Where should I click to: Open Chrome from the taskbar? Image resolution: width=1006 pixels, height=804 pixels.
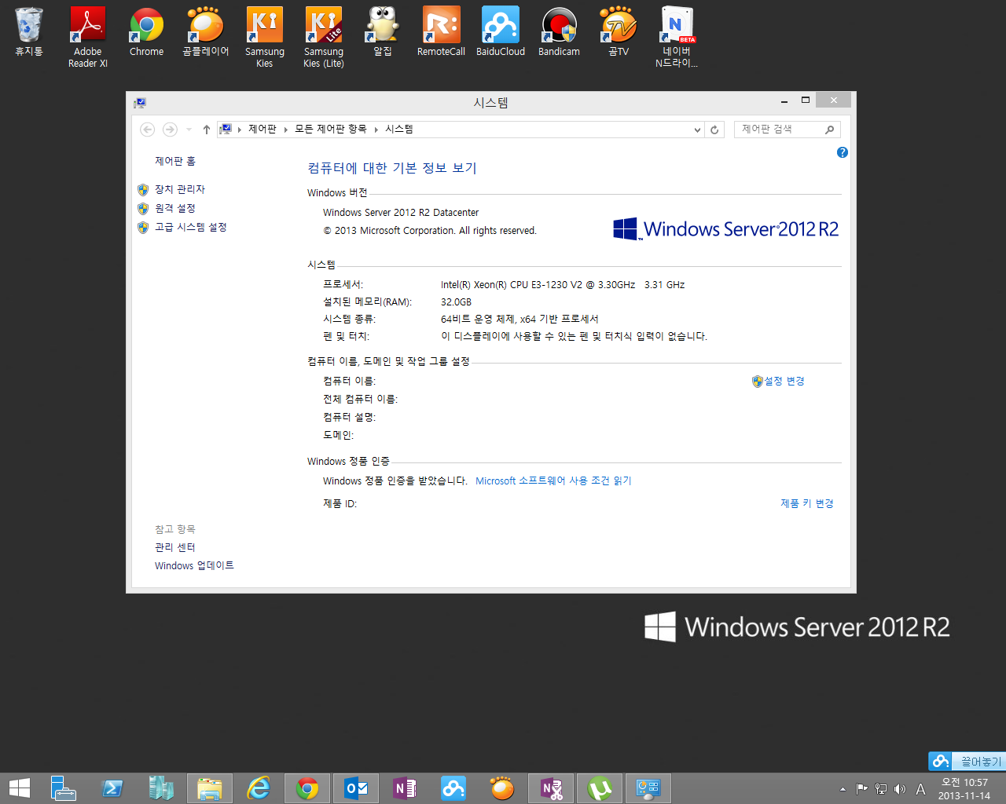pos(307,788)
